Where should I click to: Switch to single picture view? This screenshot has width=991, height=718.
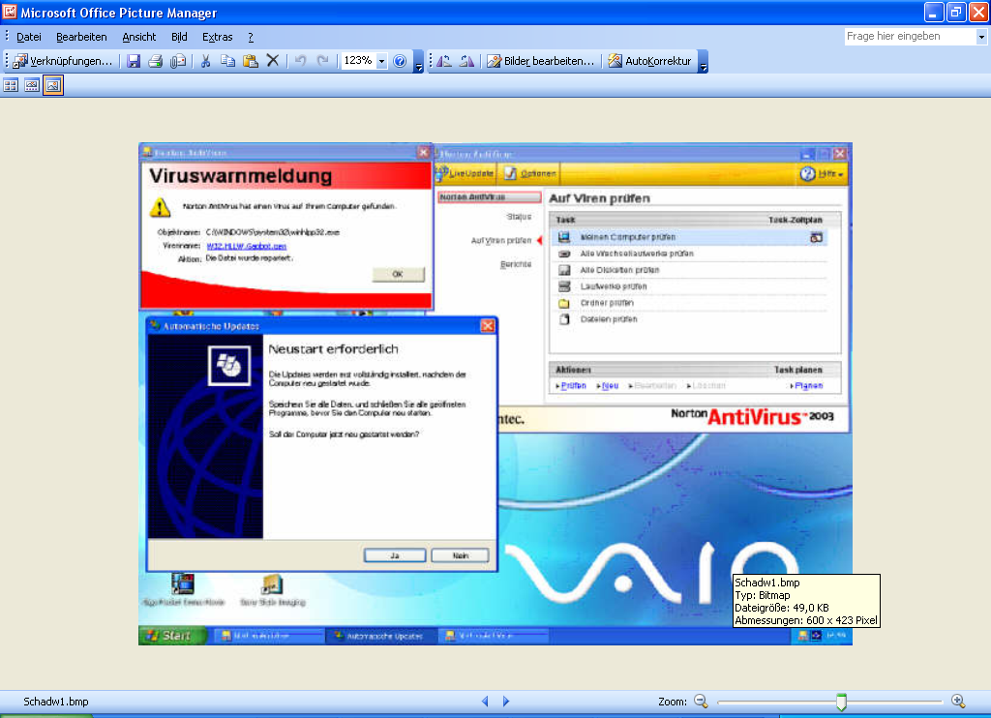click(53, 85)
